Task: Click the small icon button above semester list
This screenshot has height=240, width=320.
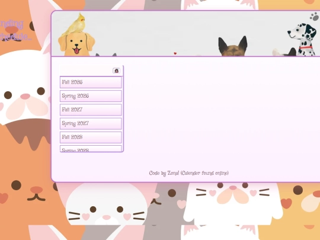Action: point(116,71)
